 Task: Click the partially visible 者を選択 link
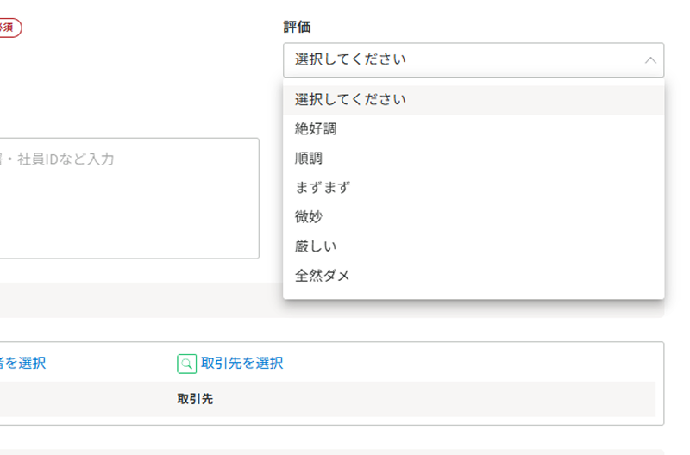(x=22, y=363)
